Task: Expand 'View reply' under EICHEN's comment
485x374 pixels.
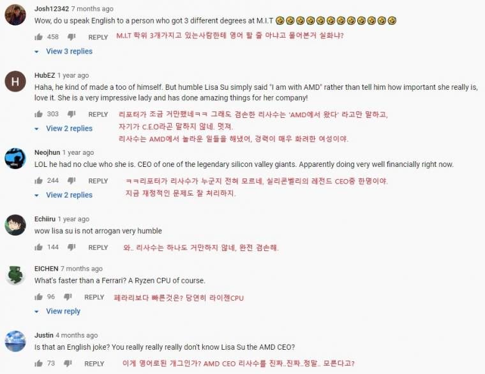Action: pyautogui.click(x=63, y=312)
